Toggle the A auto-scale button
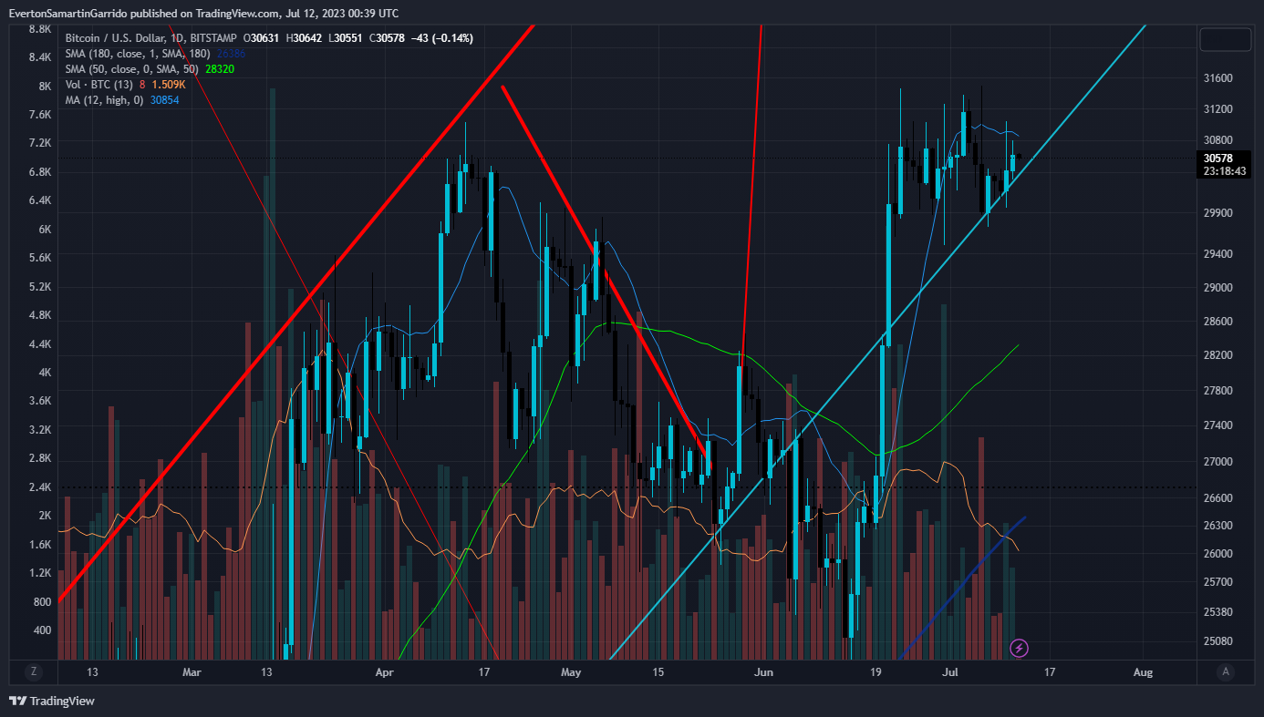This screenshot has width=1264, height=717. (1226, 672)
